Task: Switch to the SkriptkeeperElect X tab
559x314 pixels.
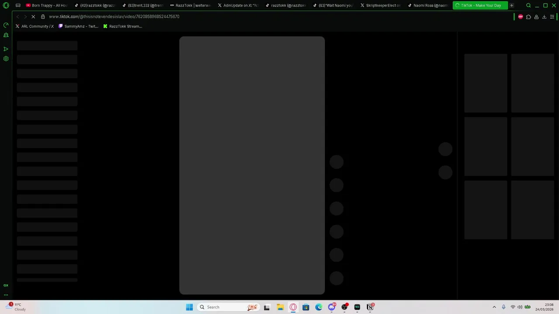Action: click(x=381, y=6)
